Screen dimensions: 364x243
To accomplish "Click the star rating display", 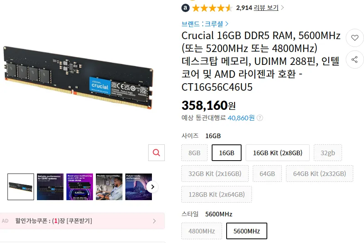I will click(213, 8).
